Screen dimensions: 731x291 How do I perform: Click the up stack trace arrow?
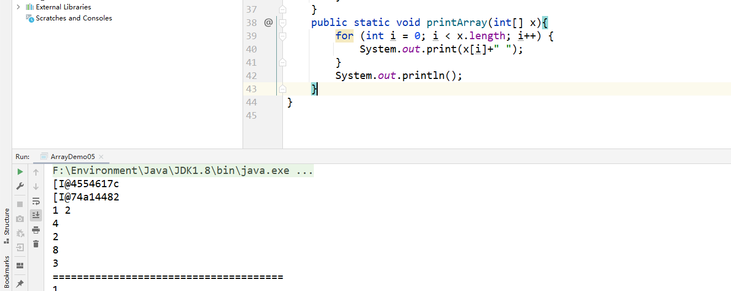tap(36, 172)
